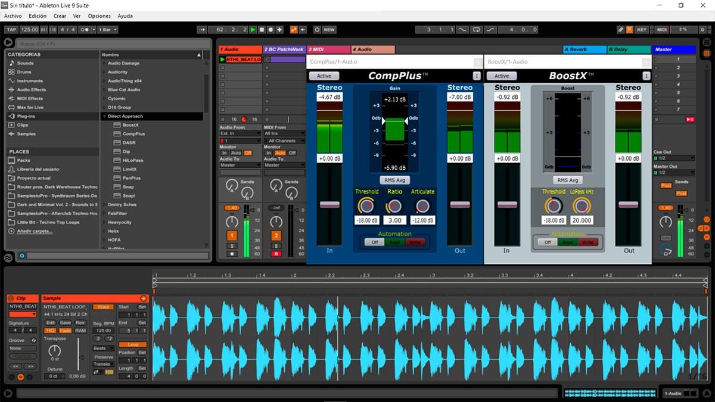The image size is (715, 402).
Task: Open the Edición menu
Action: point(38,16)
